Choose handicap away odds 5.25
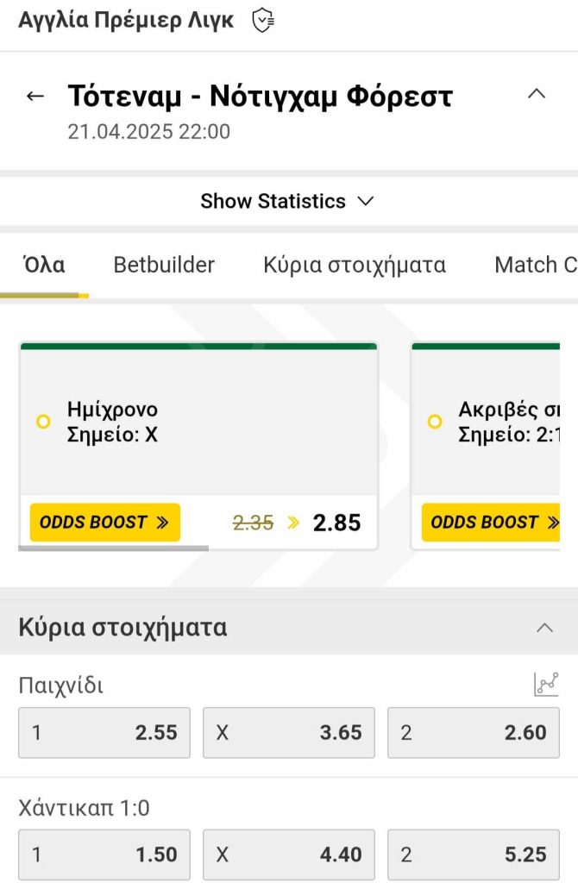Viewport: 578px width, 883px height. (474, 855)
